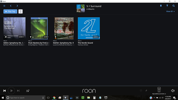Select the Wyred4Sound DAC-2 audio zone
The width and height of the screenshot is (178, 100).
coord(159,91)
